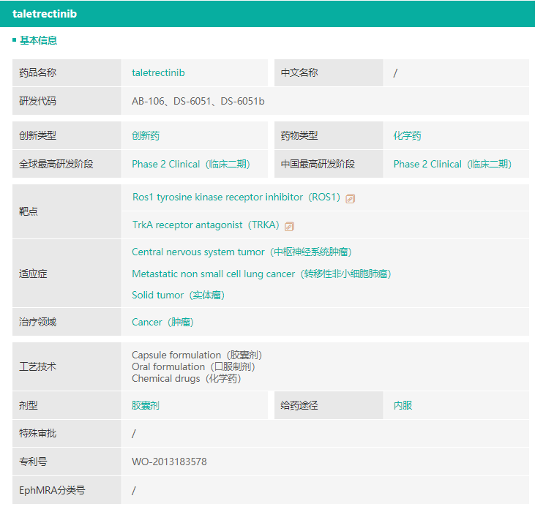Screen dimensions: 535x512
Task: Click the icon next to ROS1 target
Action: coord(351,198)
